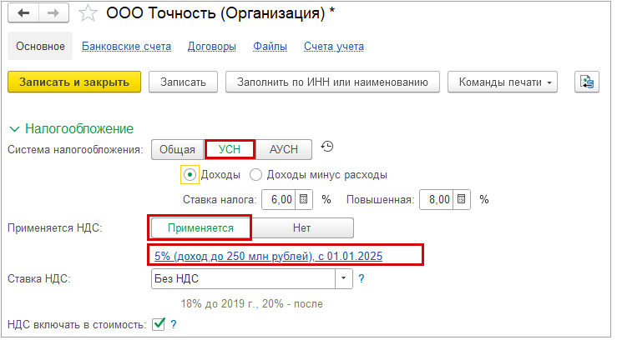Click the ООО Точность (Организация) title
Screen dimensions: 617x345
[220, 13]
